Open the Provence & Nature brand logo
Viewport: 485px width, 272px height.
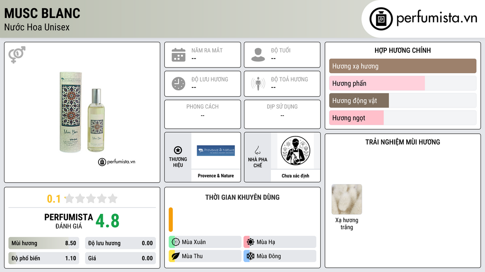[216, 151]
